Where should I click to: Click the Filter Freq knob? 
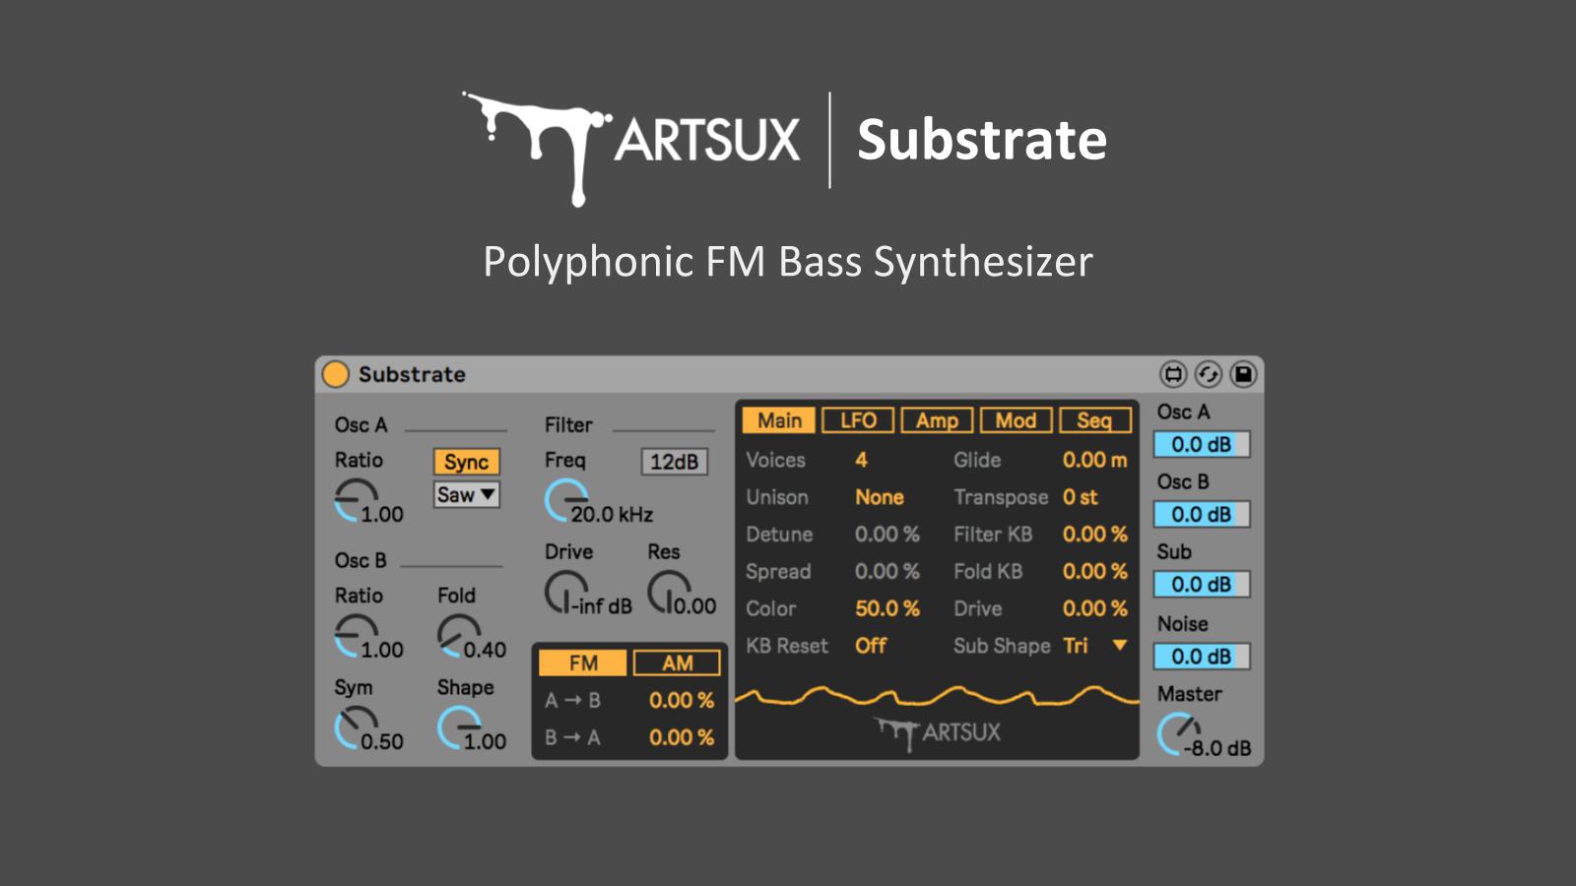[x=565, y=500]
